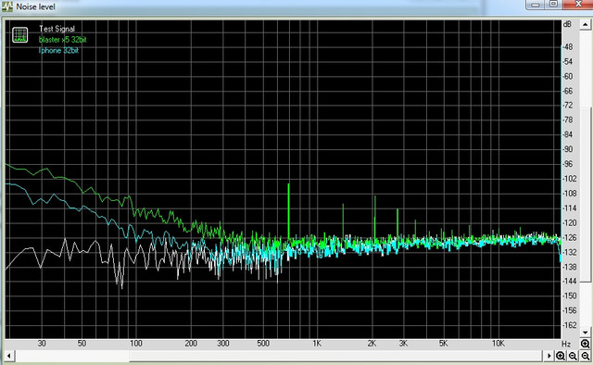Click the 'dB' axis unit label
The height and width of the screenshot is (365, 593).
coord(567,25)
